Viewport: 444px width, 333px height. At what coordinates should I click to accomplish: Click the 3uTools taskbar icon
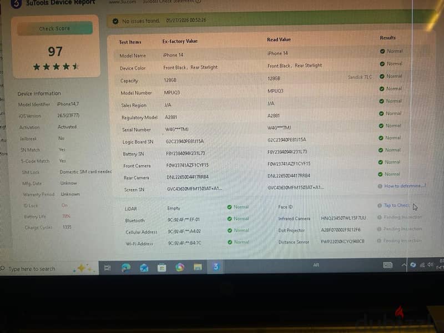pos(215,267)
